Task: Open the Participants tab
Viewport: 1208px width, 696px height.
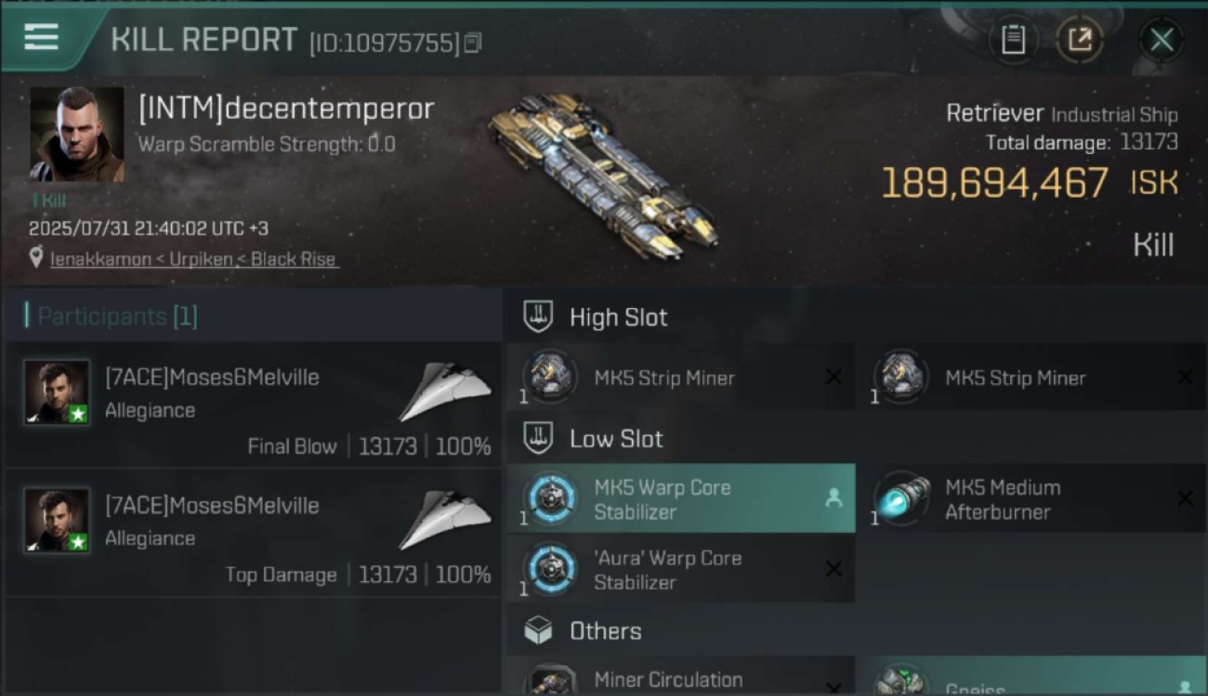Action: pos(112,316)
